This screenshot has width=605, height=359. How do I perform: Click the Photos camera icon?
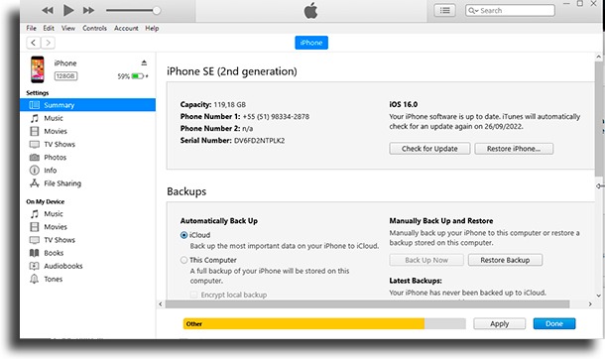[x=35, y=158]
